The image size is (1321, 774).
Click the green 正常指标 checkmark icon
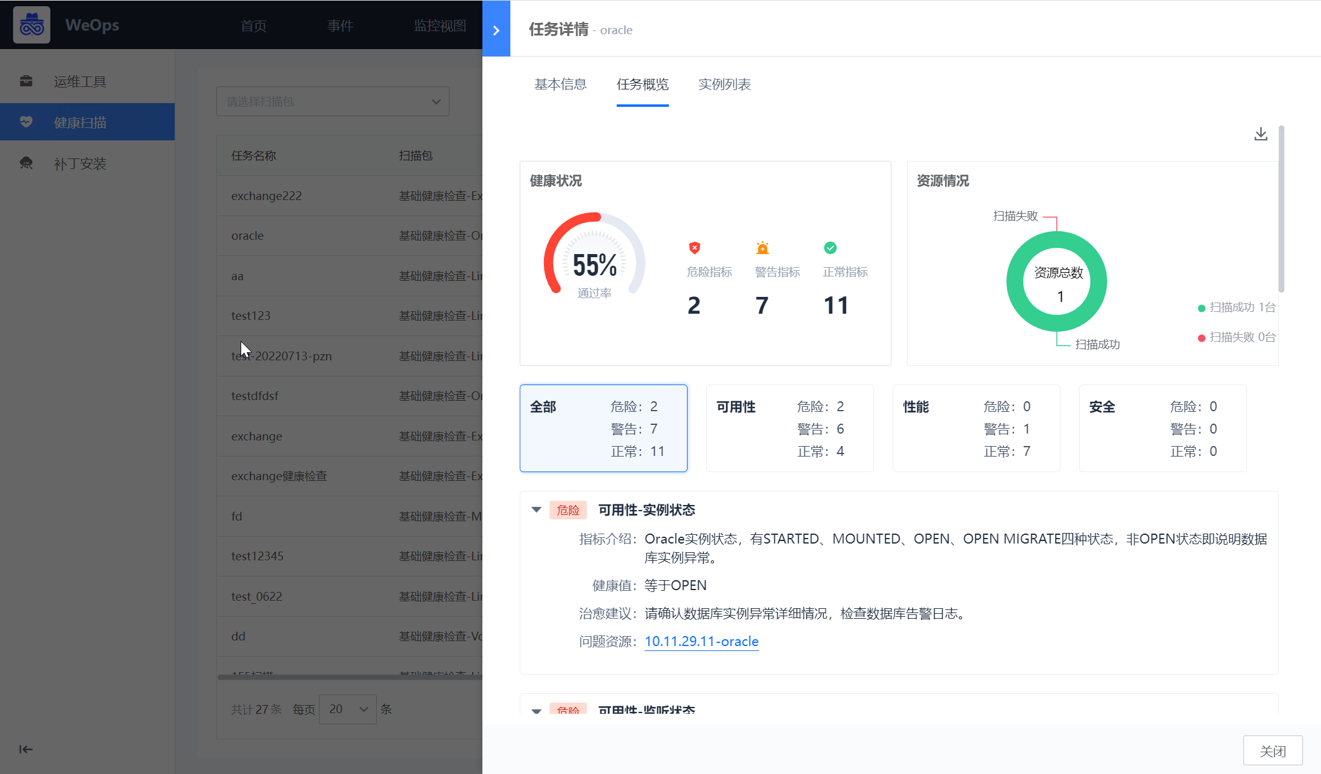(x=831, y=247)
